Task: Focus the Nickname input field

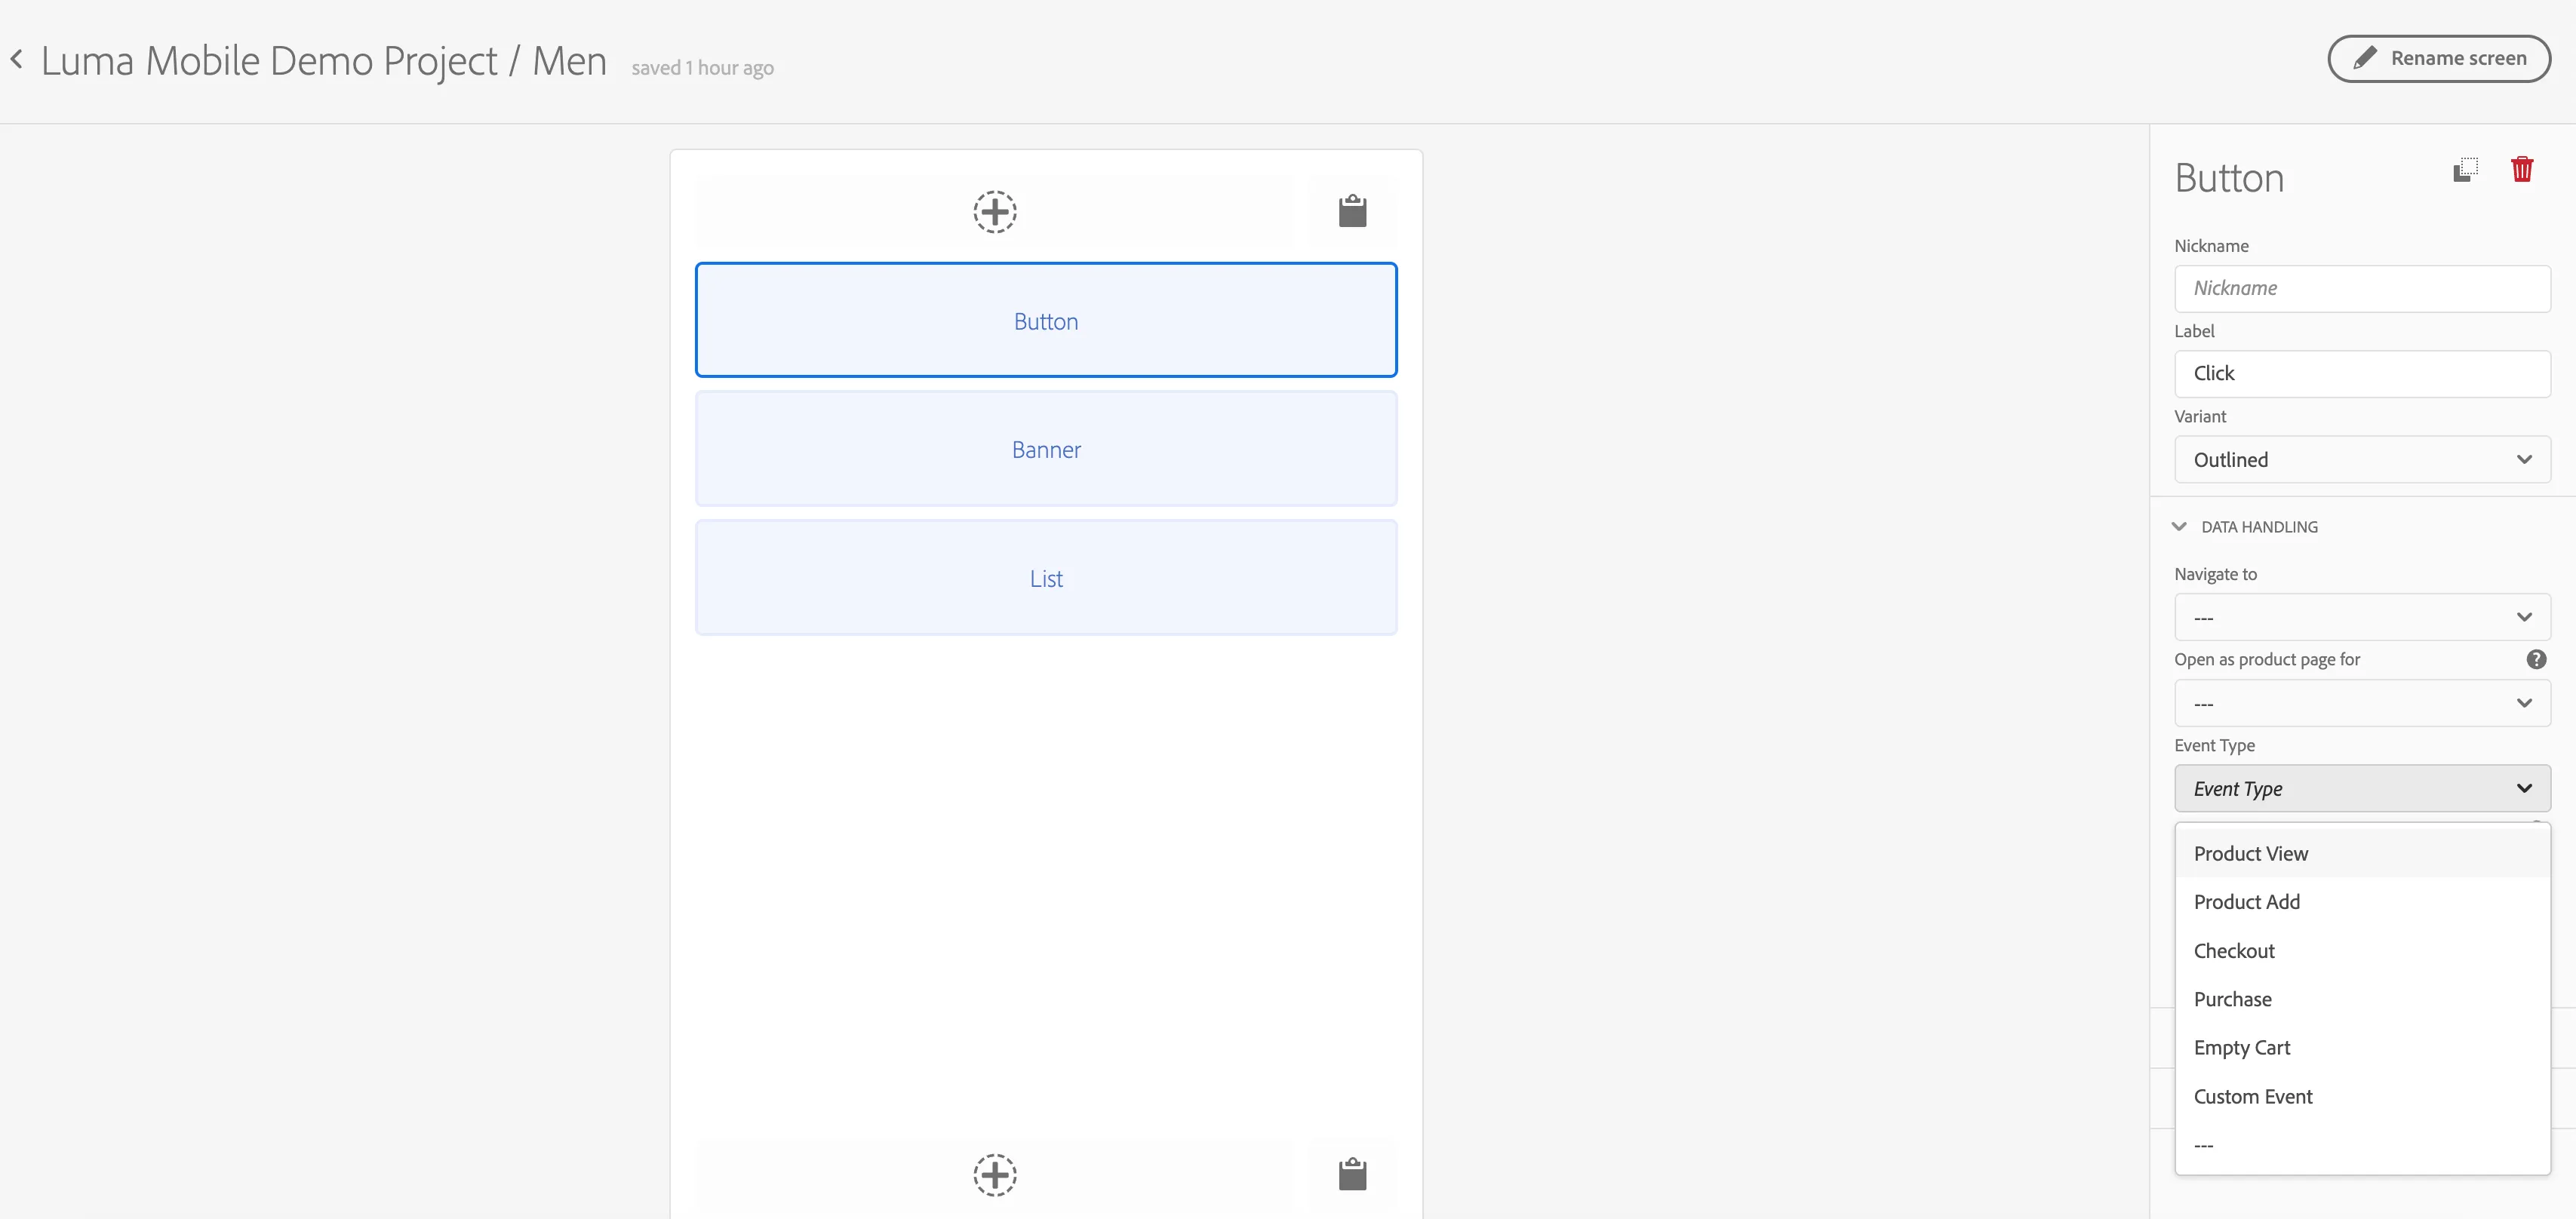Action: click(x=2362, y=288)
